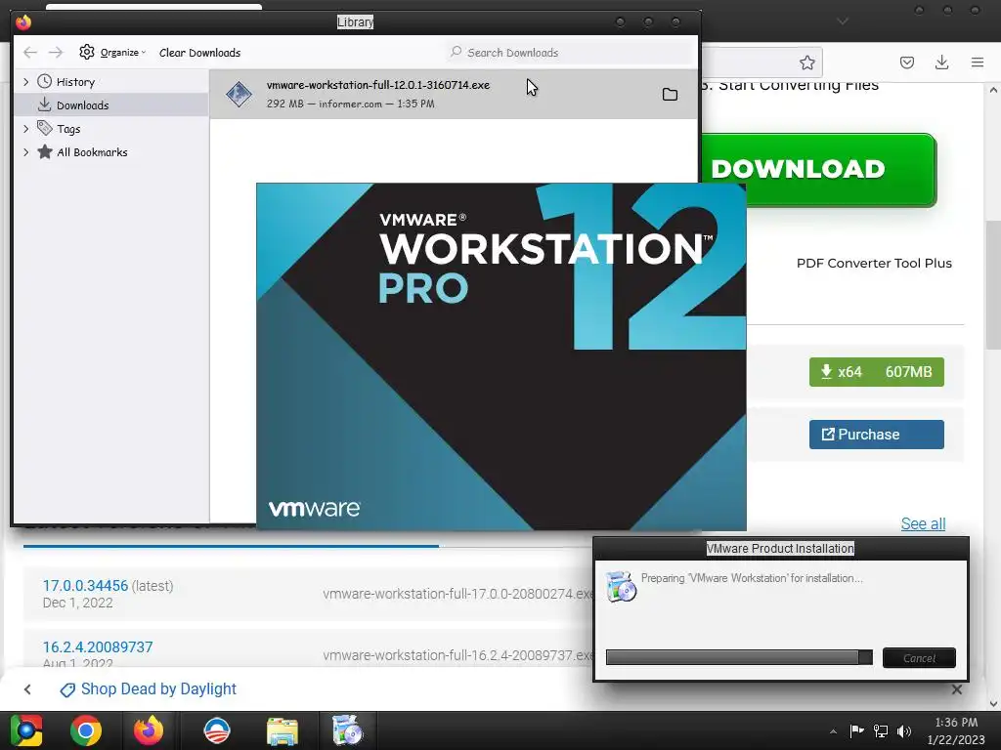The width and height of the screenshot is (1001, 750).
Task: Click the volume speaker tray icon
Action: pyautogui.click(x=904, y=730)
